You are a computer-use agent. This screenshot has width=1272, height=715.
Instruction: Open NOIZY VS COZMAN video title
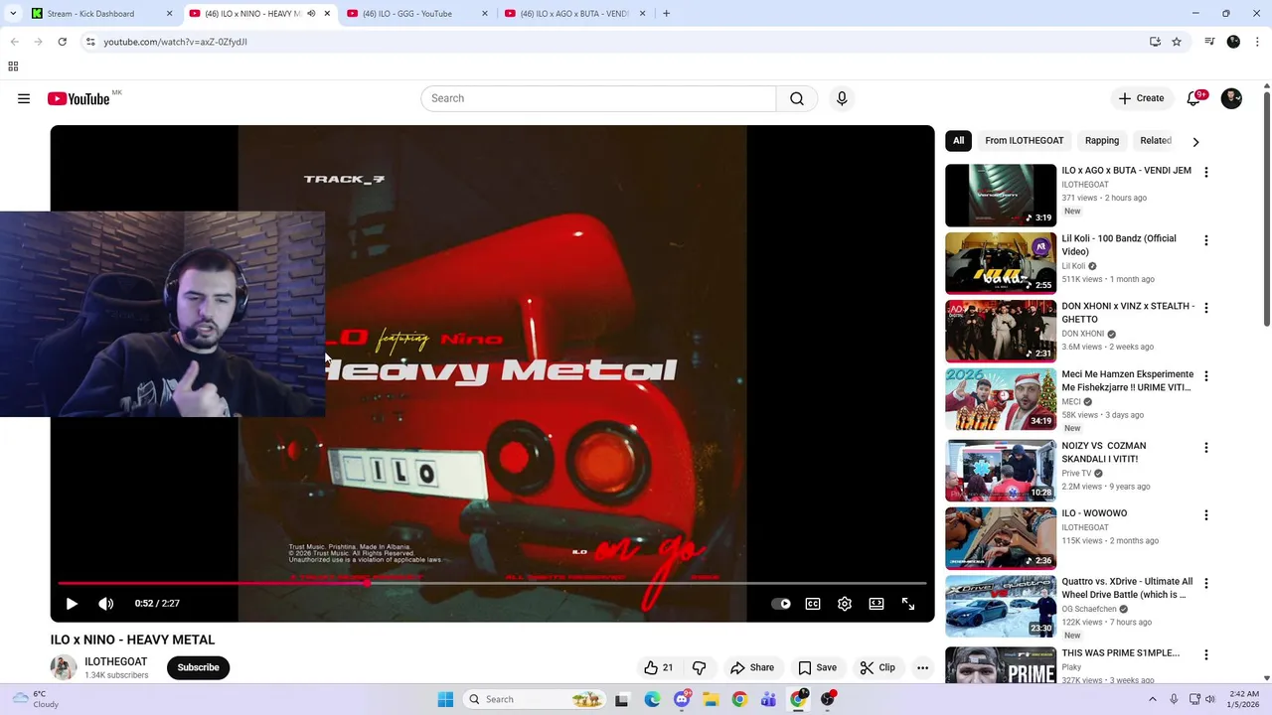[x=1104, y=452]
